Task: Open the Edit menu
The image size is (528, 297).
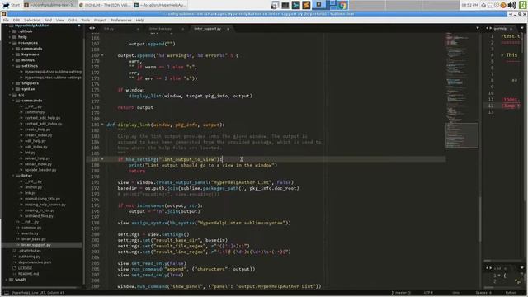Action: pyautogui.click(x=16, y=20)
